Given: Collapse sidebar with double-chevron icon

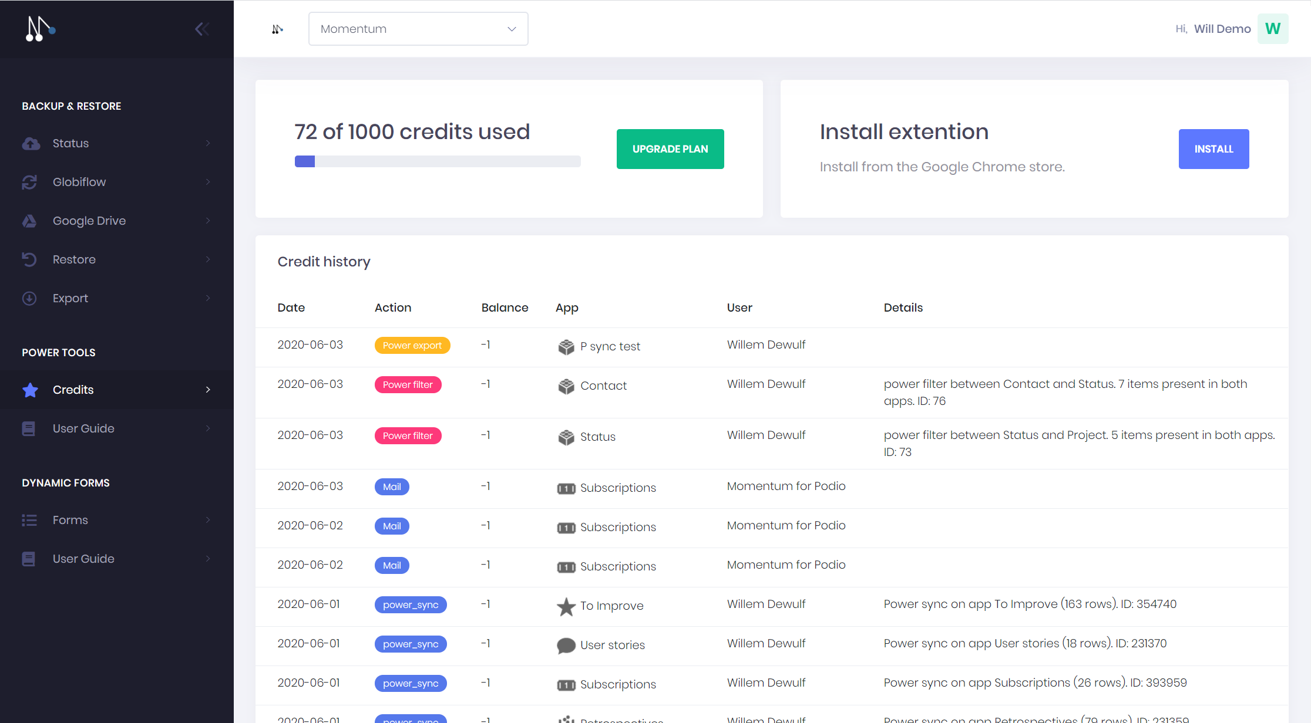Looking at the screenshot, I should 201,29.
